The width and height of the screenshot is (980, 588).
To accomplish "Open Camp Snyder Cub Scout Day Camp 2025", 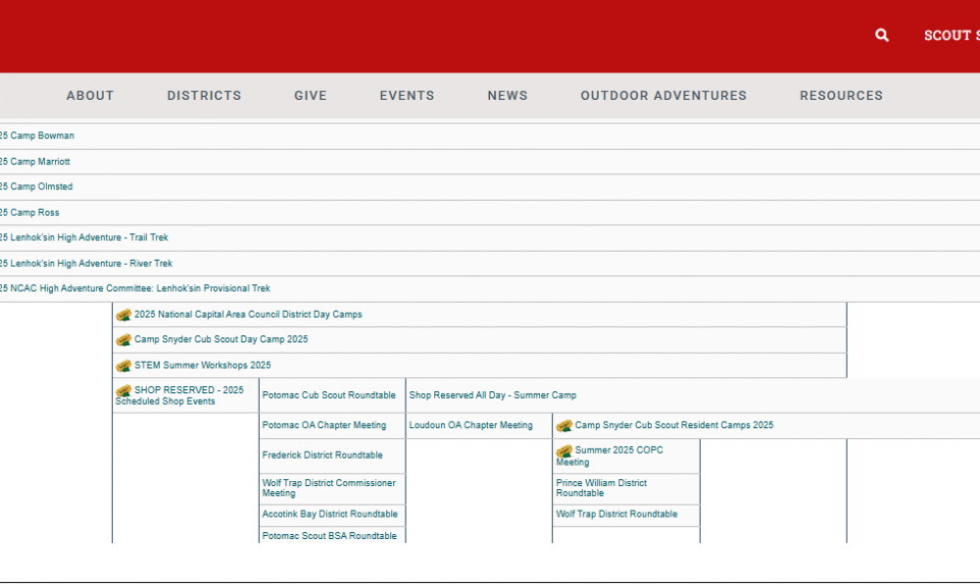I will tap(221, 339).
